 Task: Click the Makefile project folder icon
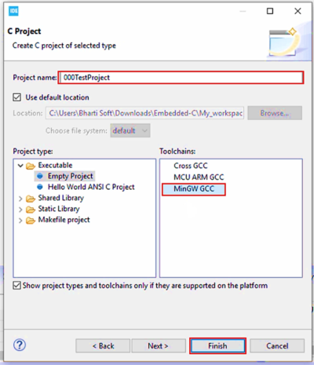pyautogui.click(x=31, y=221)
